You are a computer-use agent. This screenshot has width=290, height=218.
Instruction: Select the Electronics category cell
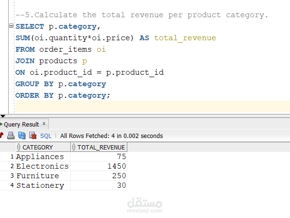point(42,166)
